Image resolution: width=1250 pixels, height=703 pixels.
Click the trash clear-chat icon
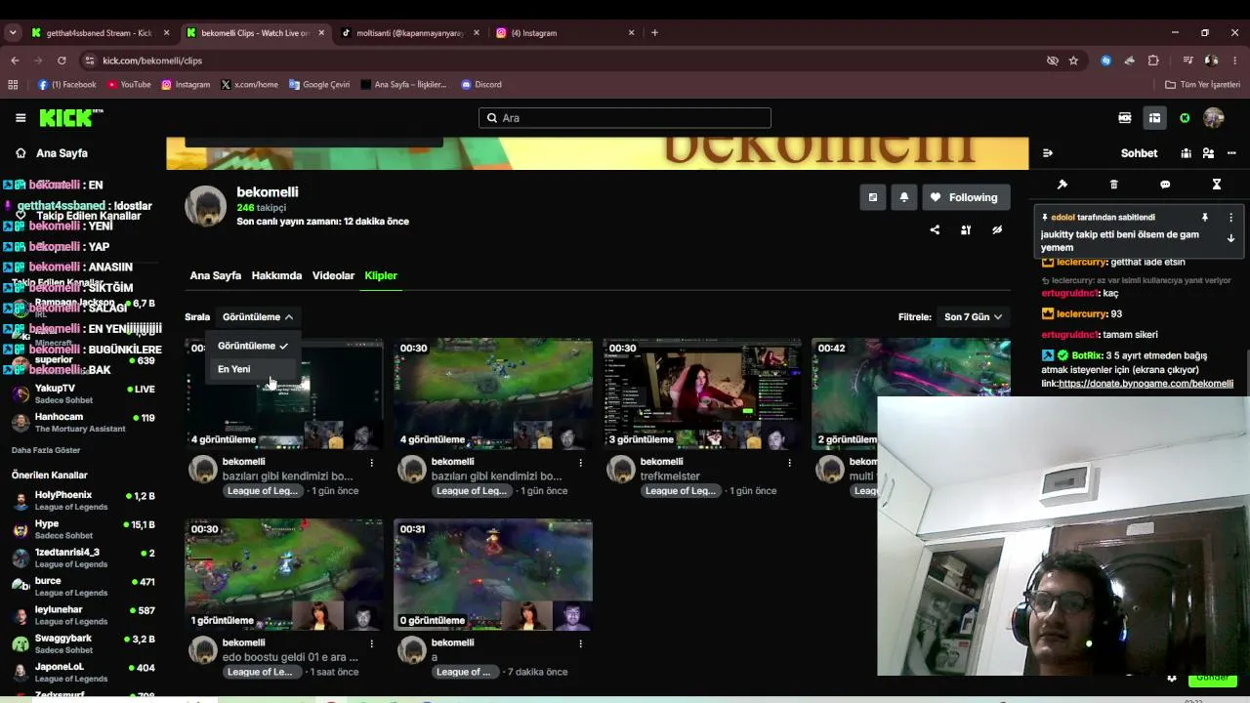click(1114, 185)
